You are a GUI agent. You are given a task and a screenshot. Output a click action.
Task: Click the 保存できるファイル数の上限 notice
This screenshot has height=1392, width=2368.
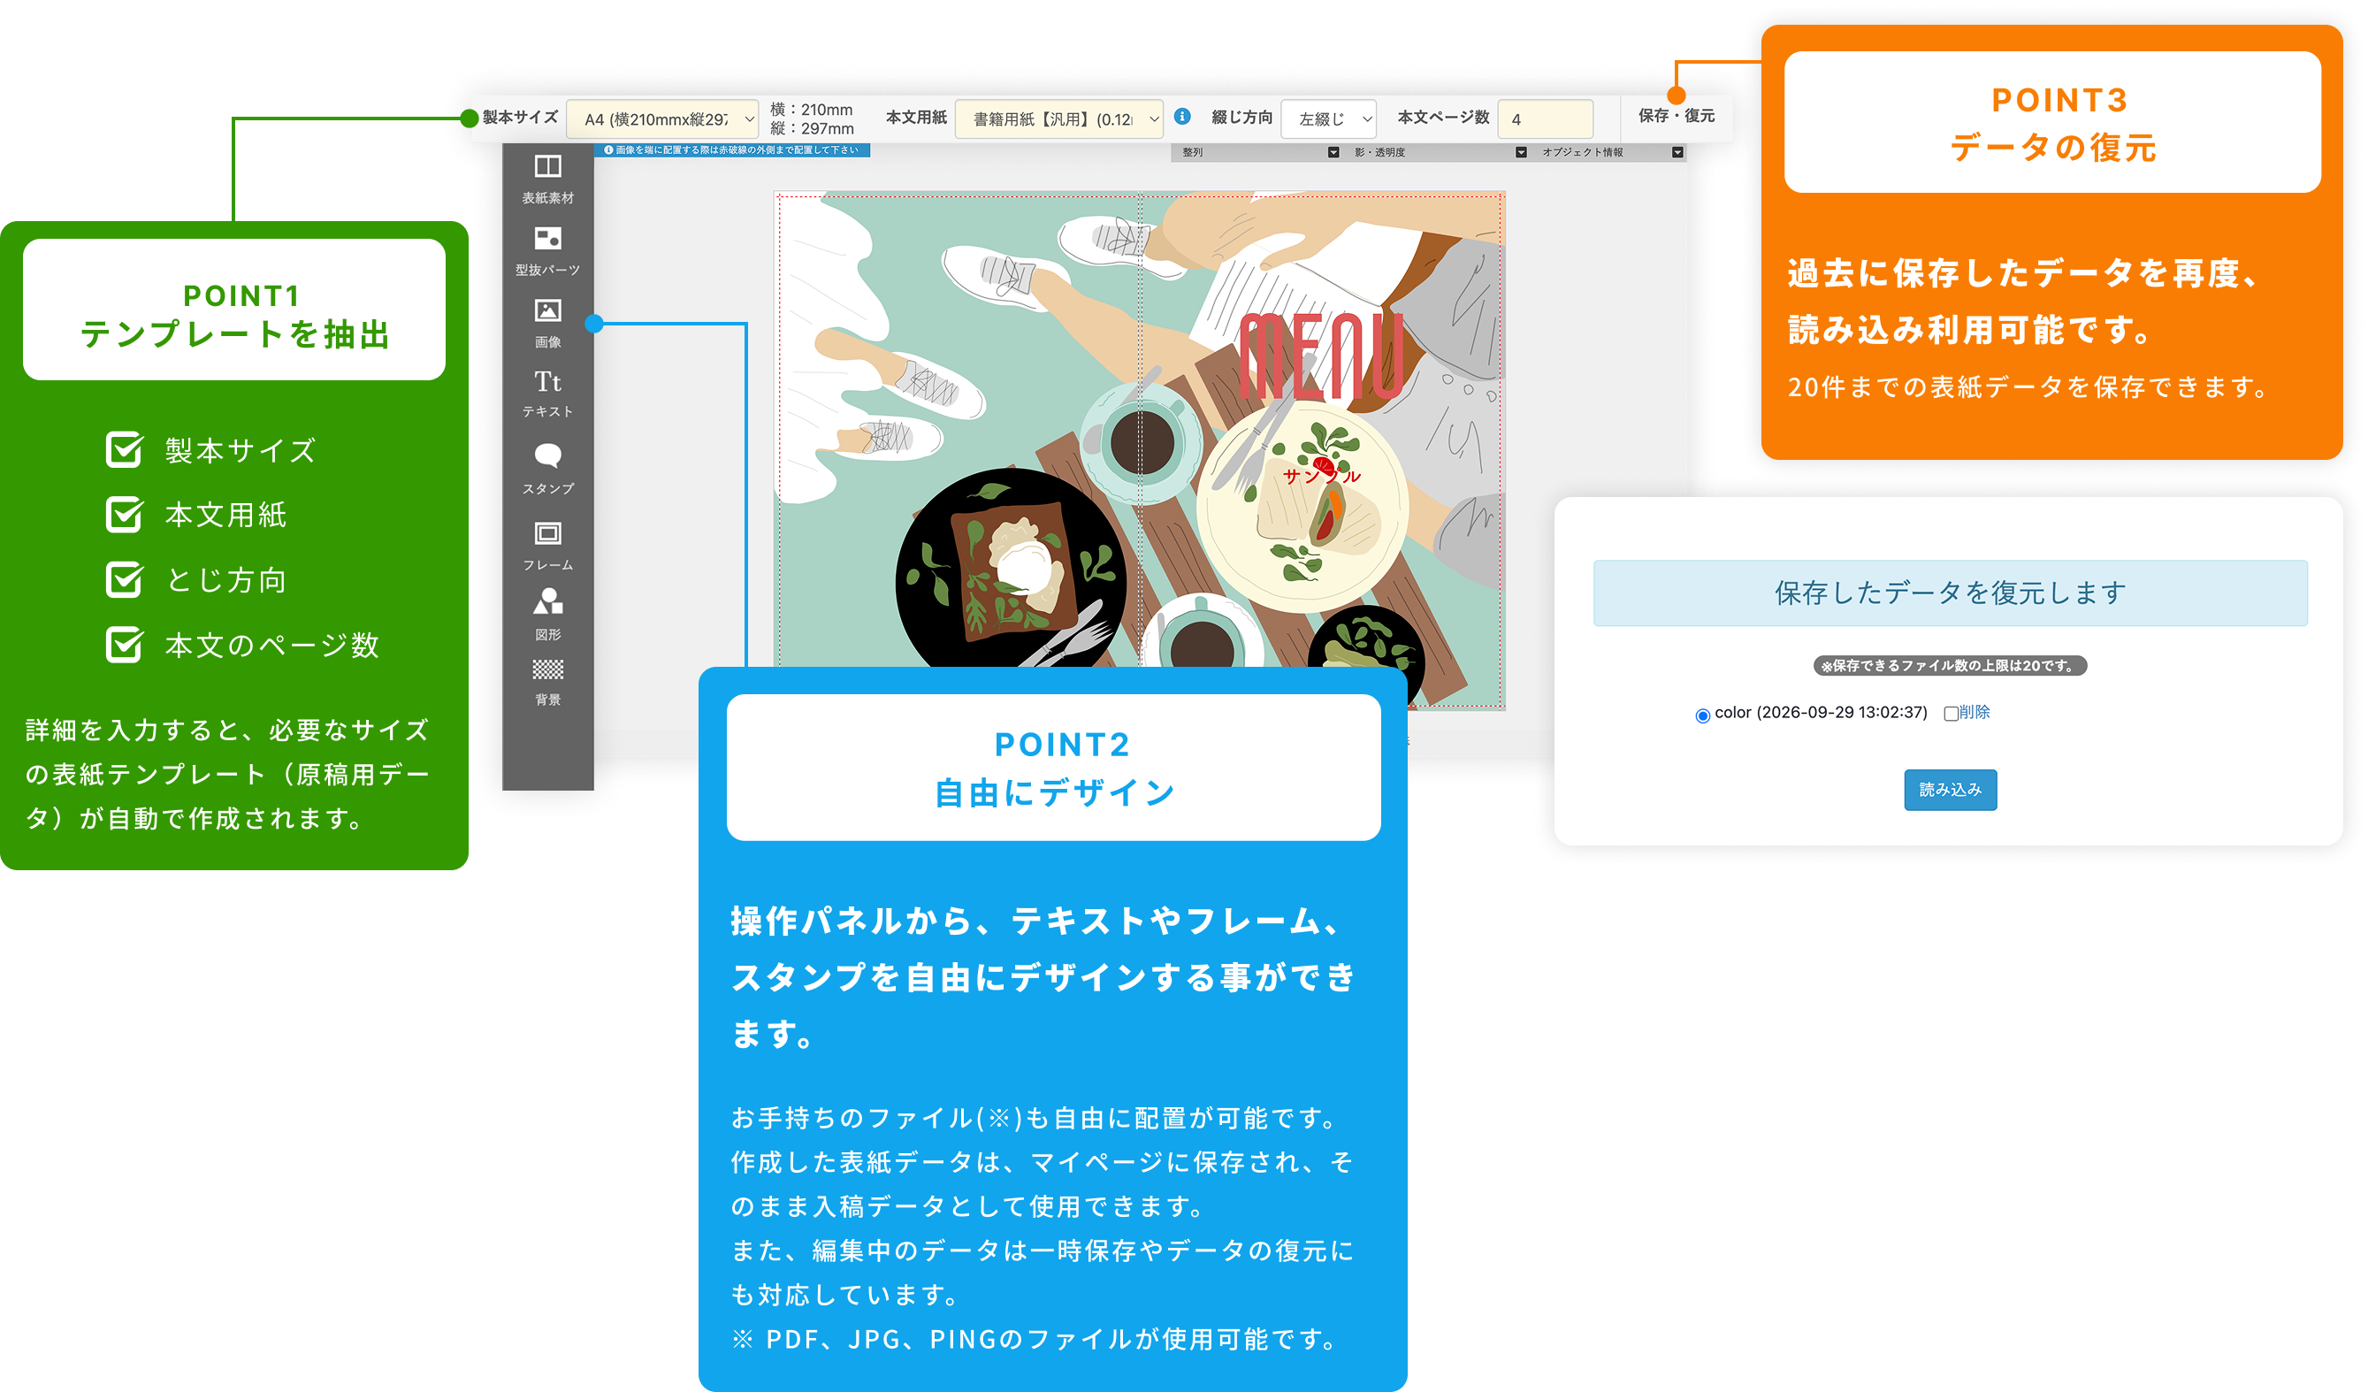pyautogui.click(x=1950, y=665)
